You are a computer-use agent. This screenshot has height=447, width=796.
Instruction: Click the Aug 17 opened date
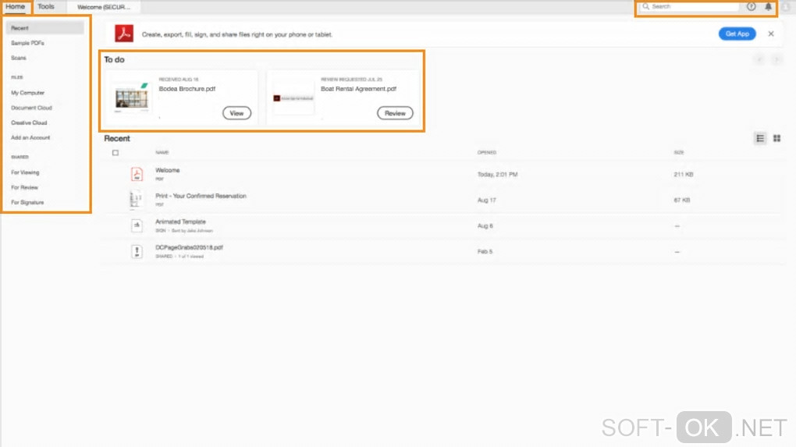click(486, 200)
